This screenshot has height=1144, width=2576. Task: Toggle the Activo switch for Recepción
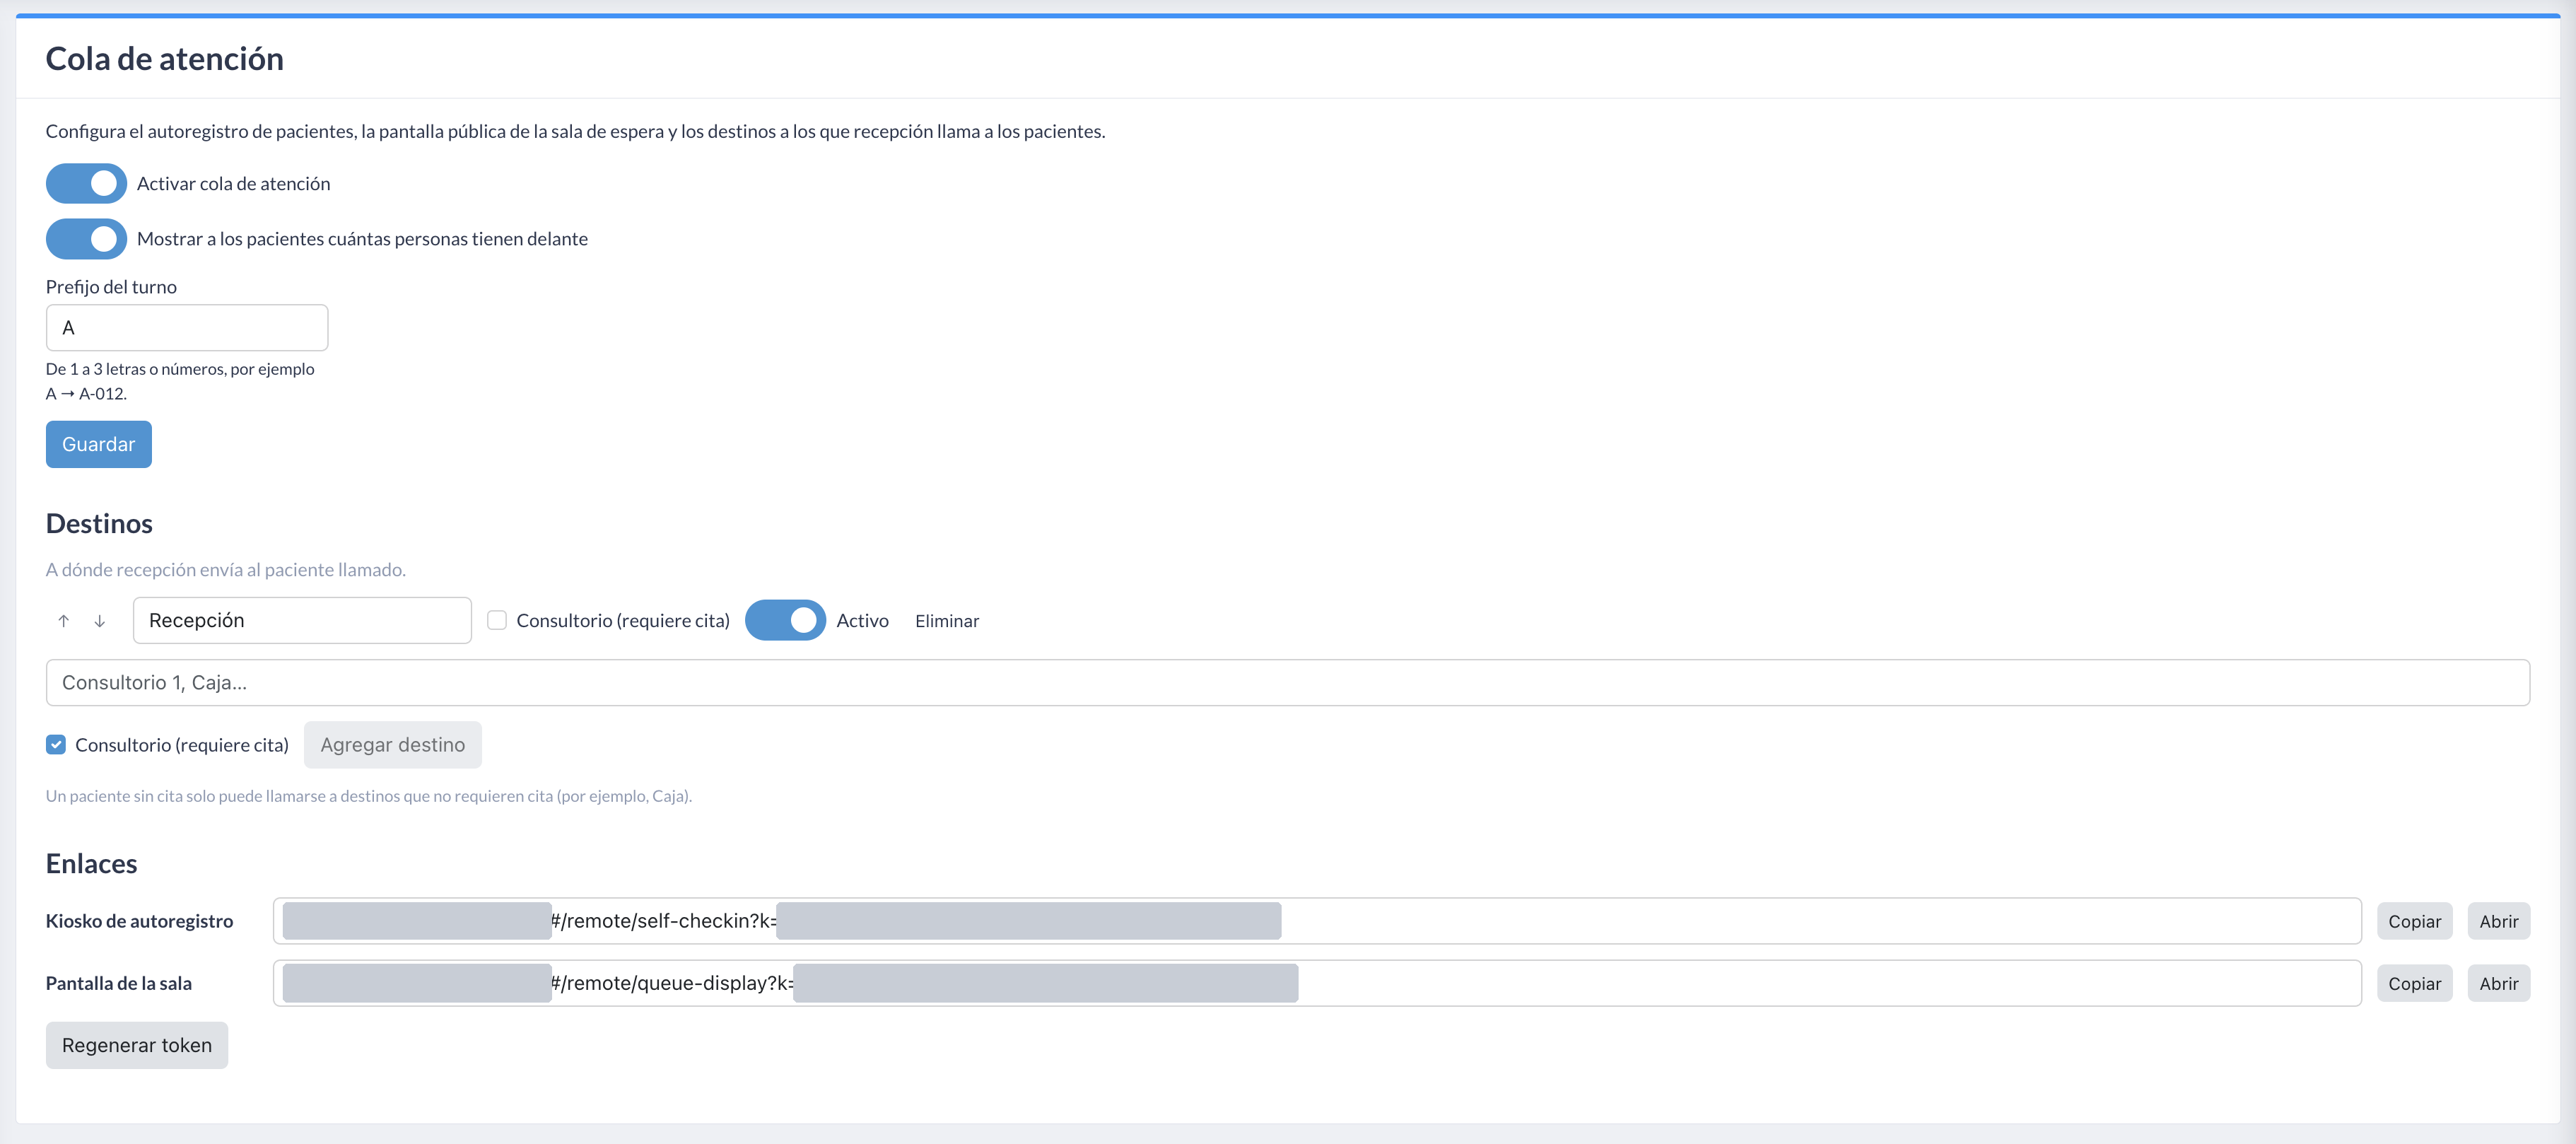pos(785,620)
